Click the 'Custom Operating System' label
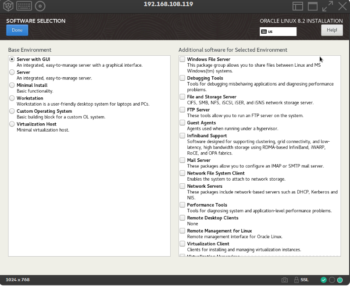Image resolution: width=350 pixels, height=286 pixels. pyautogui.click(x=44, y=111)
